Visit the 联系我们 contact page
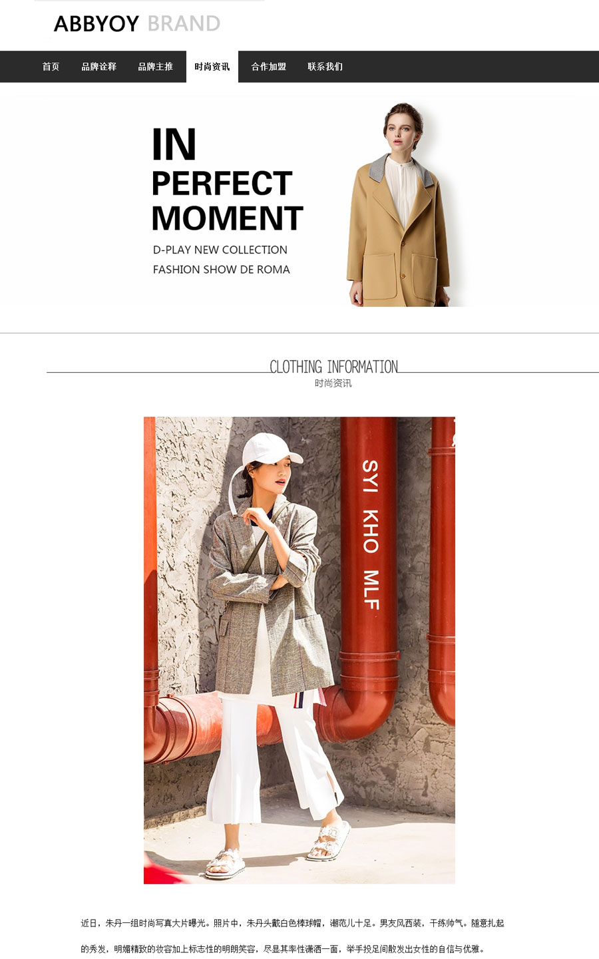599x959 pixels. (325, 67)
